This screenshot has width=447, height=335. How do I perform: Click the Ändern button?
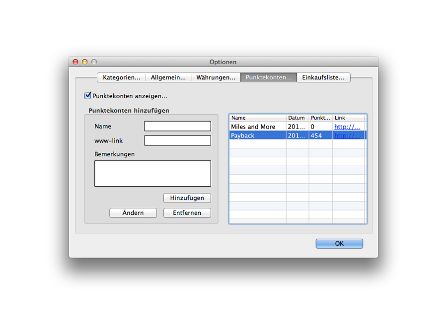coord(133,213)
